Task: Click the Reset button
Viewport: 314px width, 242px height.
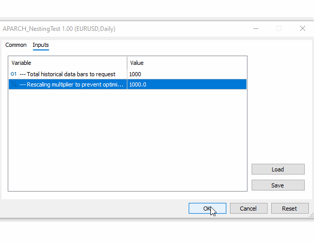Action: click(290, 209)
